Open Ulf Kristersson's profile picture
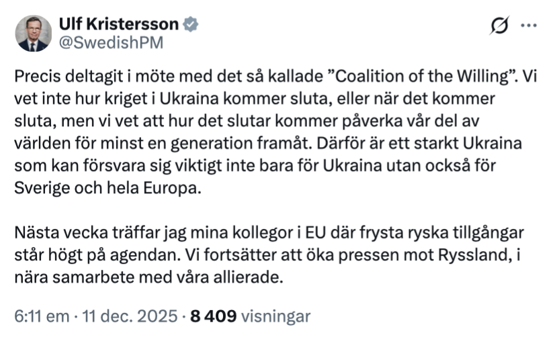This screenshot has height=337, width=551. pyautogui.click(x=34, y=34)
